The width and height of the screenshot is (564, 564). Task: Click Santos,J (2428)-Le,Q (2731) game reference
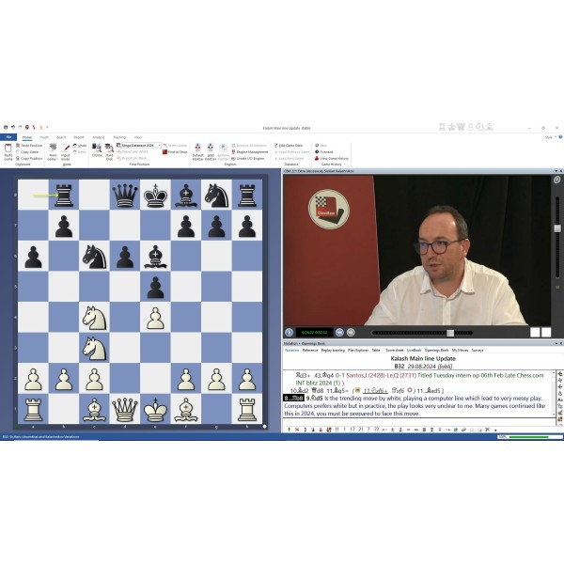[381, 375]
